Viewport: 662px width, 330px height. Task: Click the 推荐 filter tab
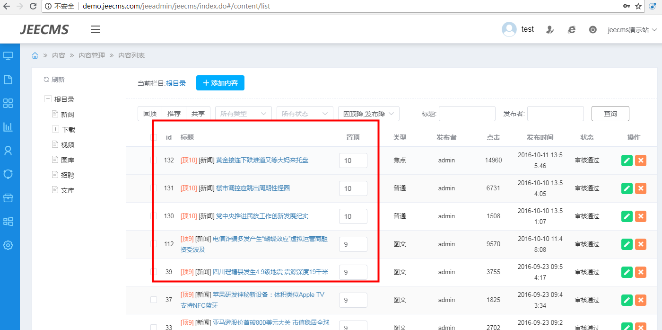coord(174,114)
